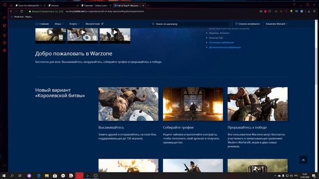
Task: Reload the page with the refresh icon
Action: click(x=21, y=11)
